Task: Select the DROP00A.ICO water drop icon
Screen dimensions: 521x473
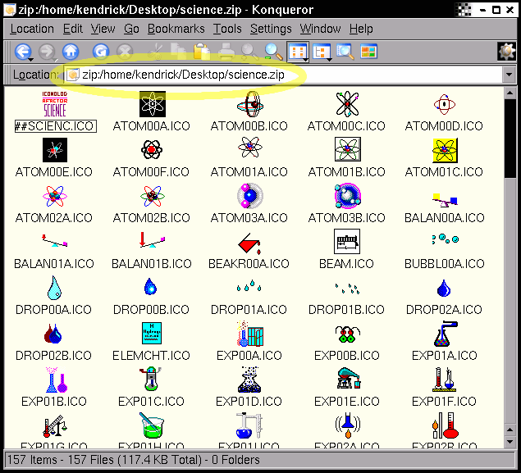Action: (54, 288)
